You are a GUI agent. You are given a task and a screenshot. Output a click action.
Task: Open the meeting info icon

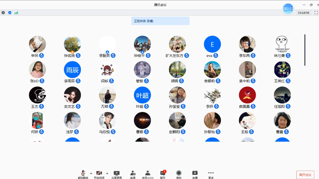point(3,13)
